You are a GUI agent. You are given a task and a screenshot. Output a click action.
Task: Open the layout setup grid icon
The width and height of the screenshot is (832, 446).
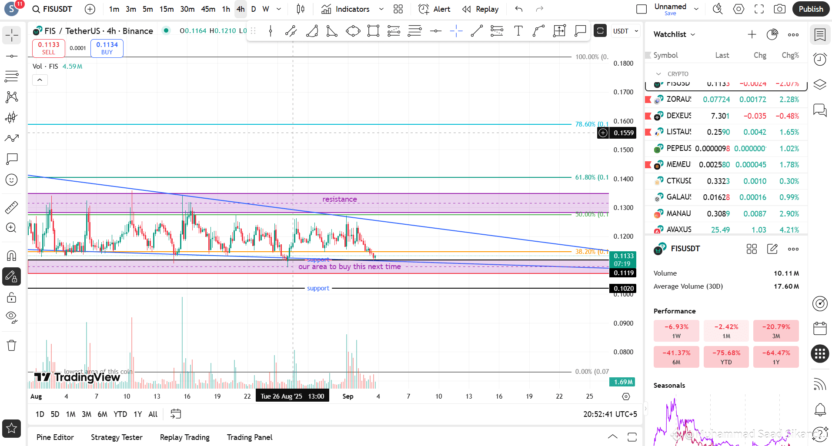(398, 9)
